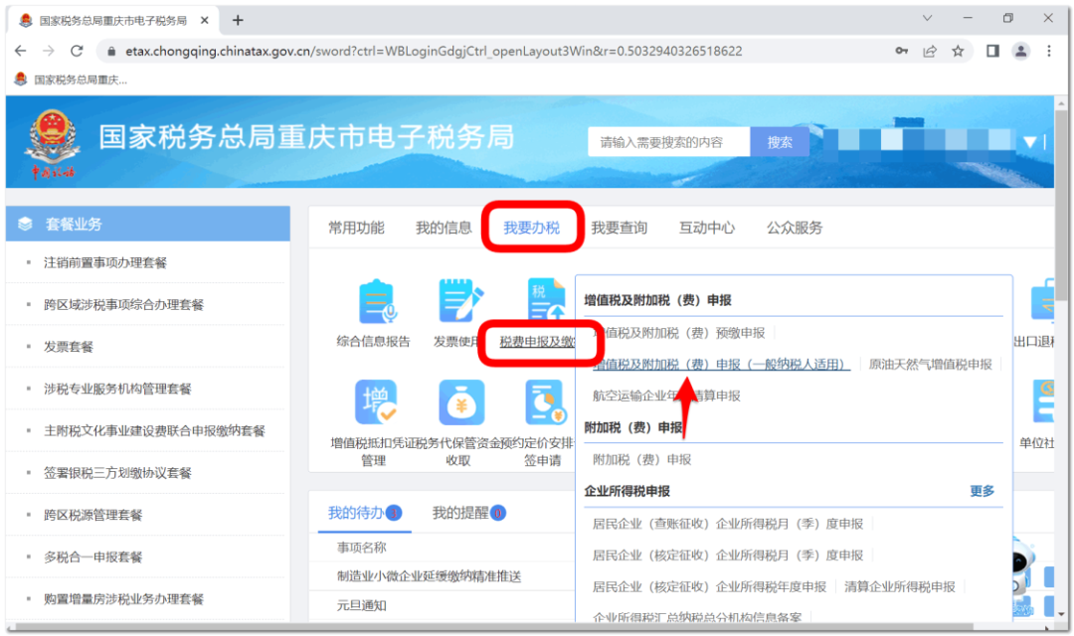Screen dimensions: 1074x636
Task: Select 购置增量房涉税业务办理套餐
Action: pos(124,599)
